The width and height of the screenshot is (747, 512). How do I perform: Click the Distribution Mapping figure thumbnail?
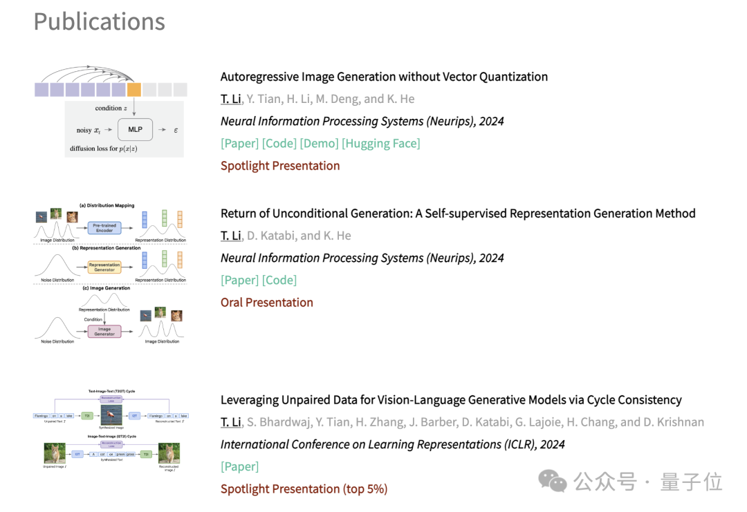(x=111, y=273)
